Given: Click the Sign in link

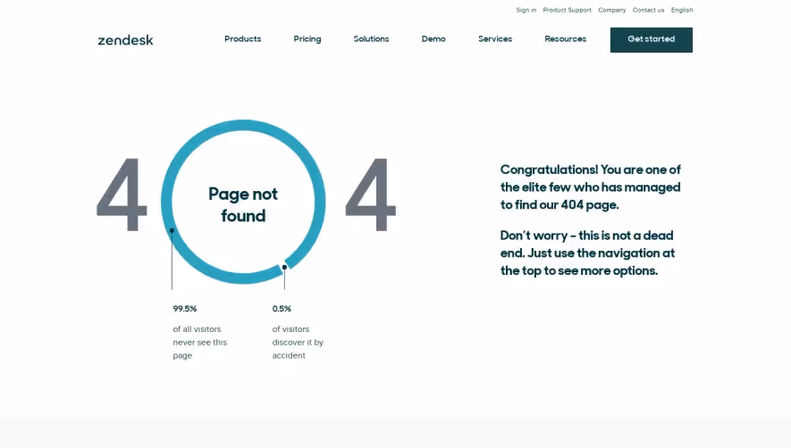Looking at the screenshot, I should pos(526,10).
